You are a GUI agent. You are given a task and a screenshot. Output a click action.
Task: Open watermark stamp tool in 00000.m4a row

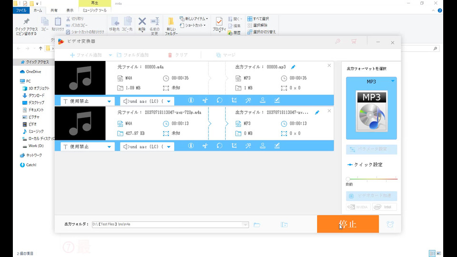click(263, 100)
